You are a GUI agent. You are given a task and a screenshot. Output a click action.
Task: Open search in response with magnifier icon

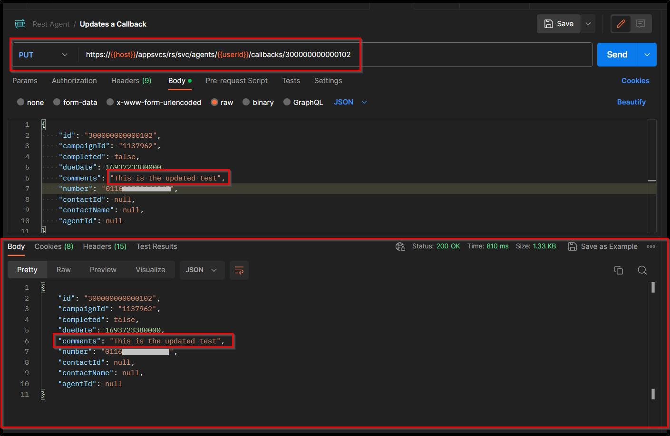pyautogui.click(x=642, y=270)
